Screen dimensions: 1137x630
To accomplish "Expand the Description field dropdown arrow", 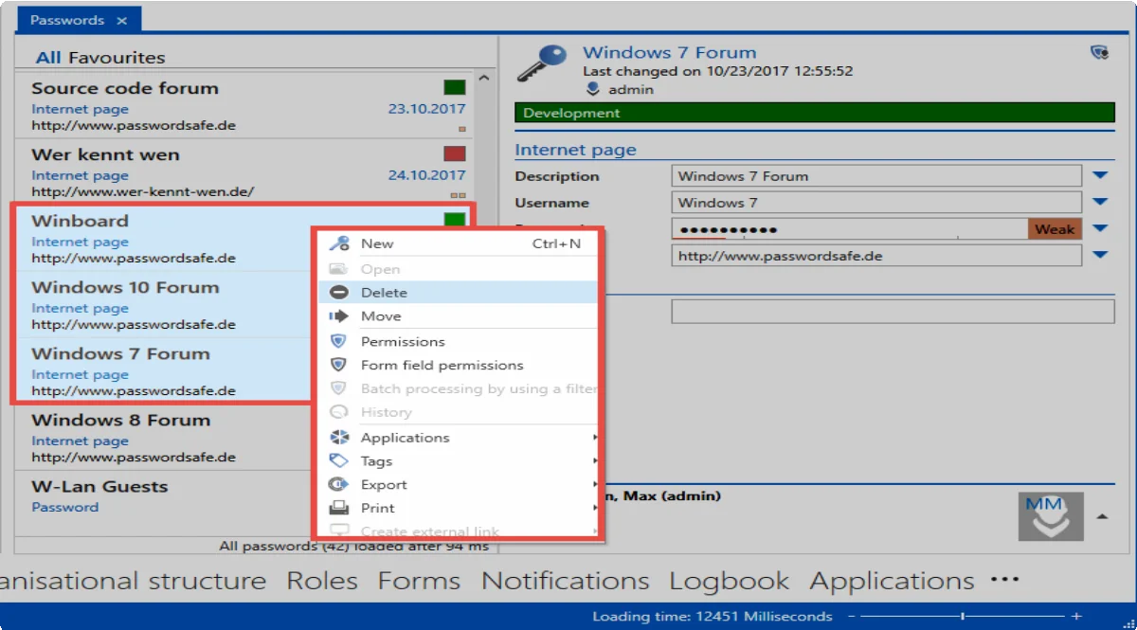I will 1100,175.
